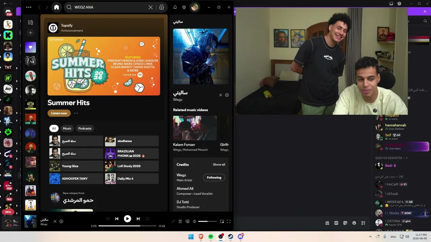Open Discord member Badr profile
The height and width of the screenshot is (242, 431).
pyautogui.click(x=402, y=165)
